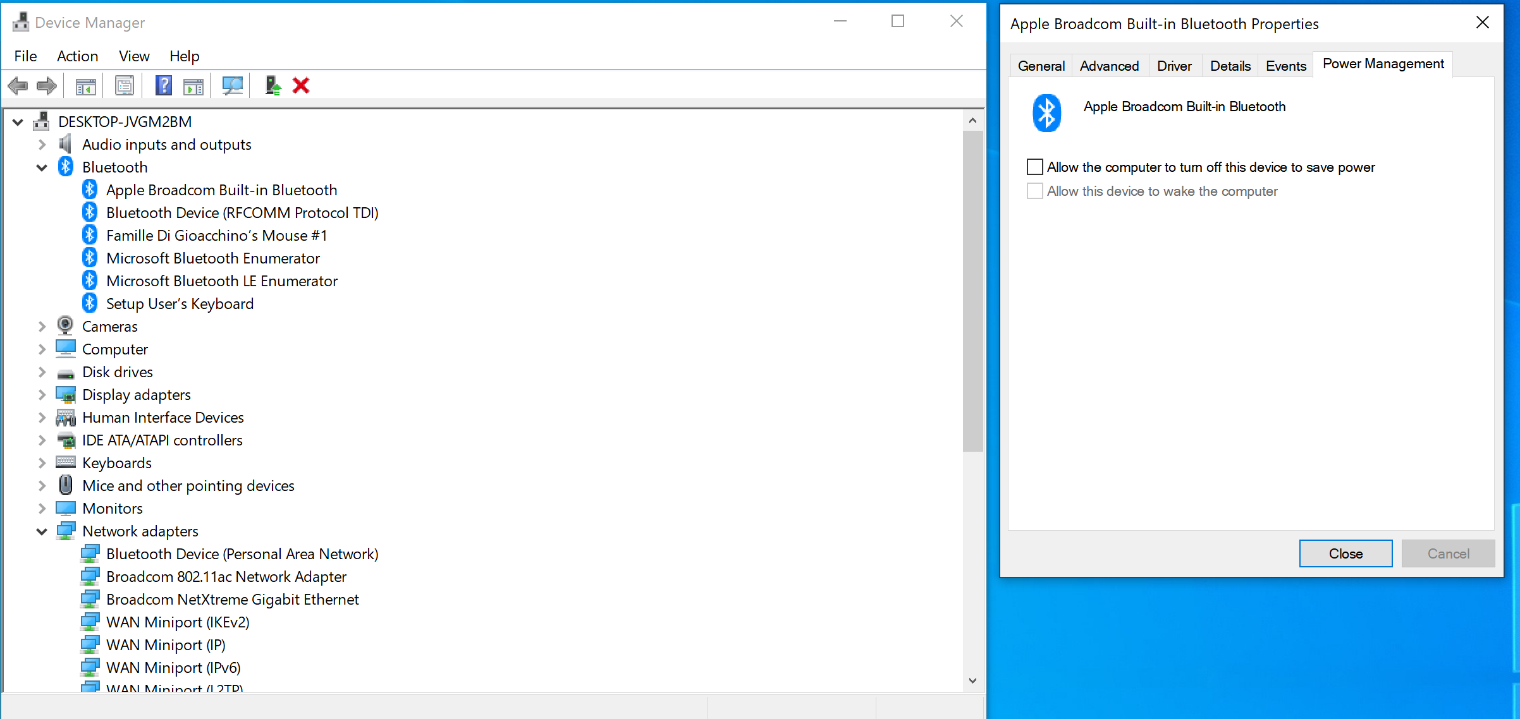This screenshot has width=1520, height=719.
Task: Collapse the Network adapters category
Action: pos(42,531)
